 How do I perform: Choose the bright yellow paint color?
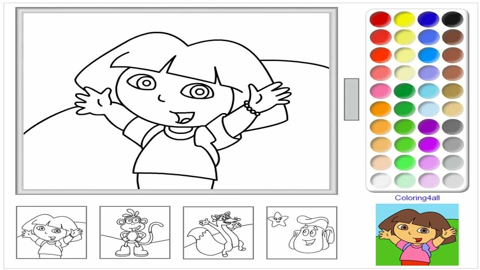[404, 19]
